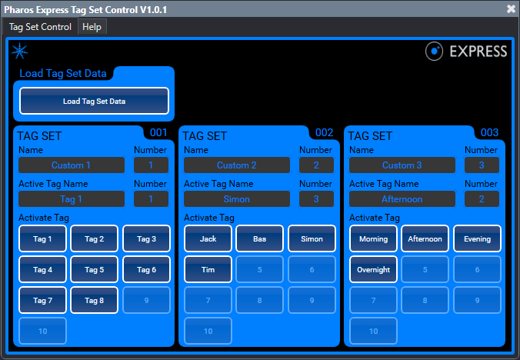This screenshot has height=360, width=520.
Task: Click disabled button 6 in tag set 002
Action: click(x=312, y=269)
